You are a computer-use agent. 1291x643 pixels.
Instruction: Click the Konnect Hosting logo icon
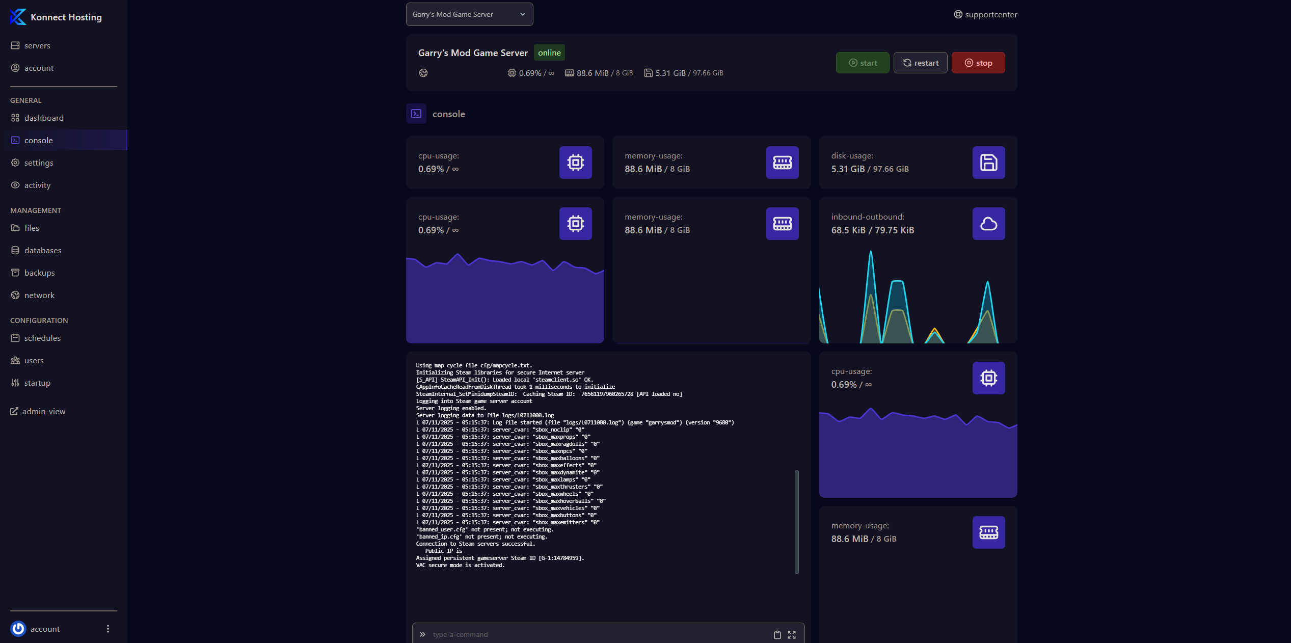click(18, 17)
